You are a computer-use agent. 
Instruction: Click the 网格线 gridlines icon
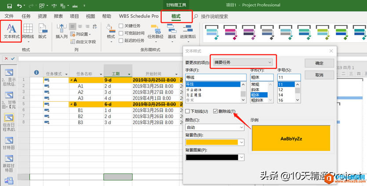tap(28, 31)
